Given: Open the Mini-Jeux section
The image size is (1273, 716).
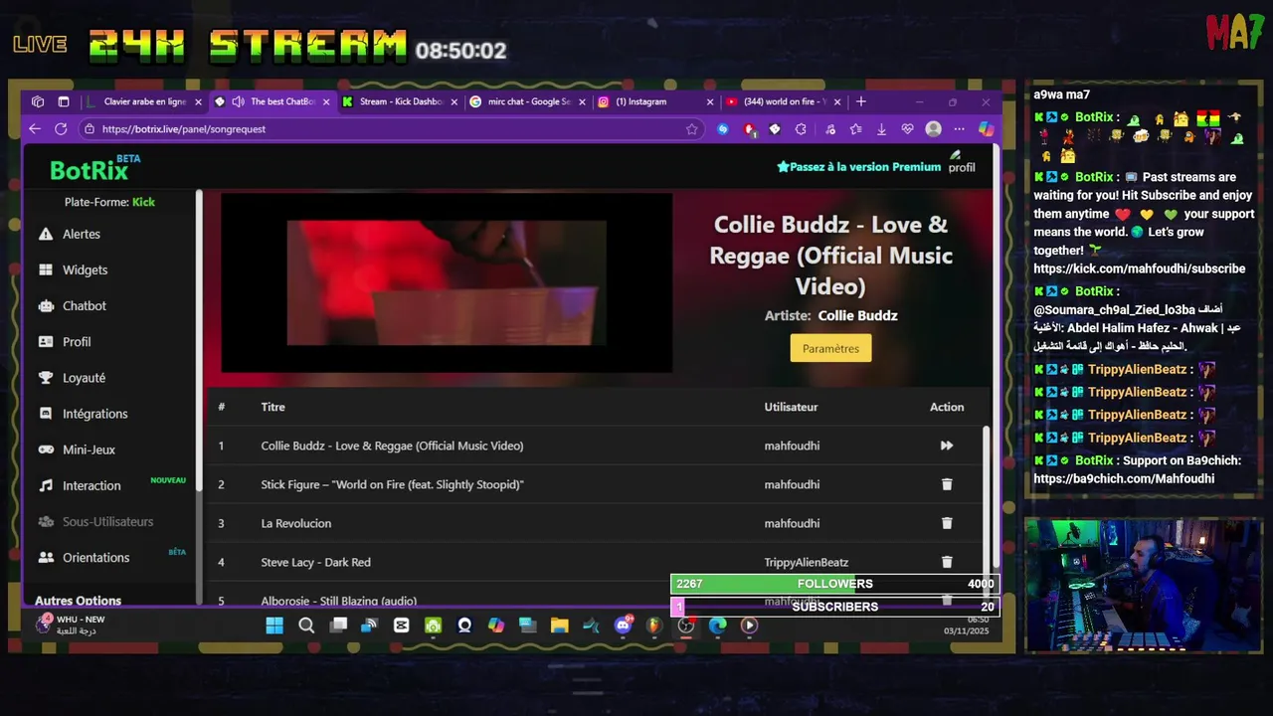Looking at the screenshot, I should pyautogui.click(x=77, y=449).
